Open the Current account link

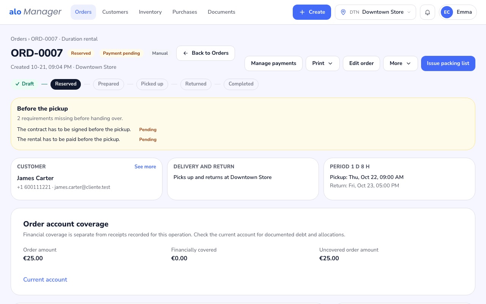[x=45, y=280]
